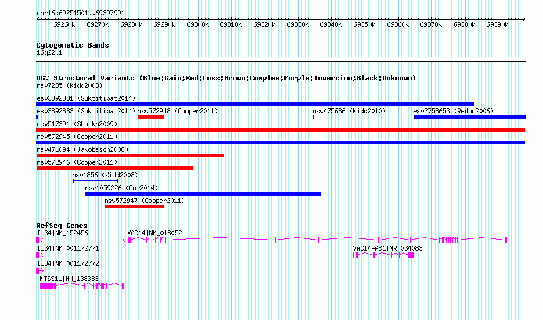This screenshot has width=543, height=320.
Task: Click the nsv572947 red loss bar
Action: (134, 207)
